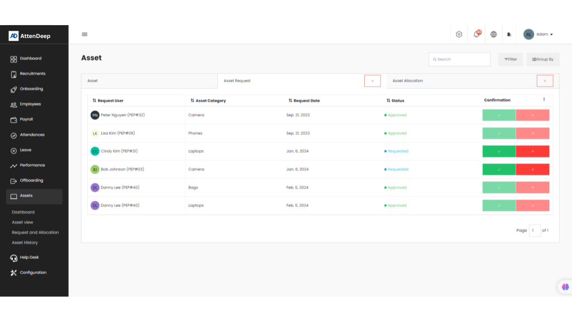Open the settings gear icon in header

pos(459,35)
